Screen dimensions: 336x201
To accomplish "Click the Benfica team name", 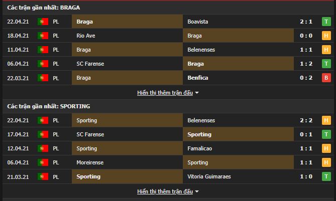I will tap(197, 78).
